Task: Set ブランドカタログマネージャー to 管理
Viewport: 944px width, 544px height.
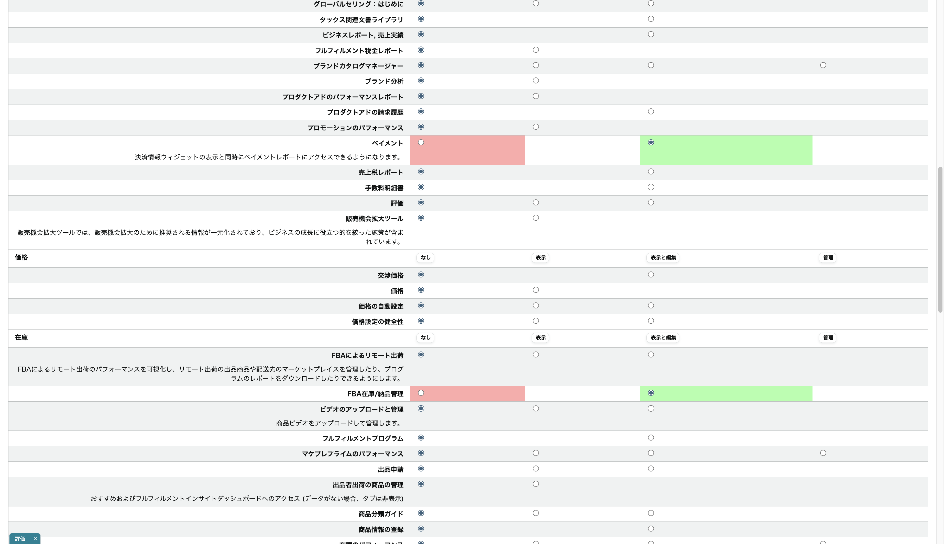Action: (823, 65)
